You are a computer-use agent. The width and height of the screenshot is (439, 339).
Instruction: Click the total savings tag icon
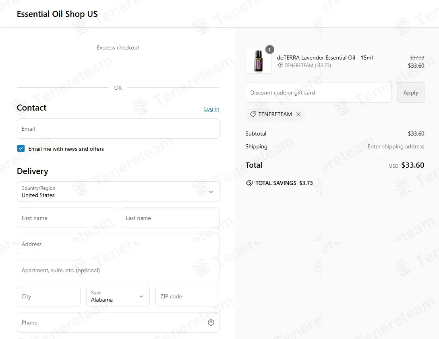pyautogui.click(x=249, y=183)
